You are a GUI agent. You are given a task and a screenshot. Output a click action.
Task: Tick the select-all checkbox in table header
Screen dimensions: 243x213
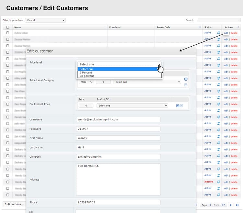click(x=7, y=27)
